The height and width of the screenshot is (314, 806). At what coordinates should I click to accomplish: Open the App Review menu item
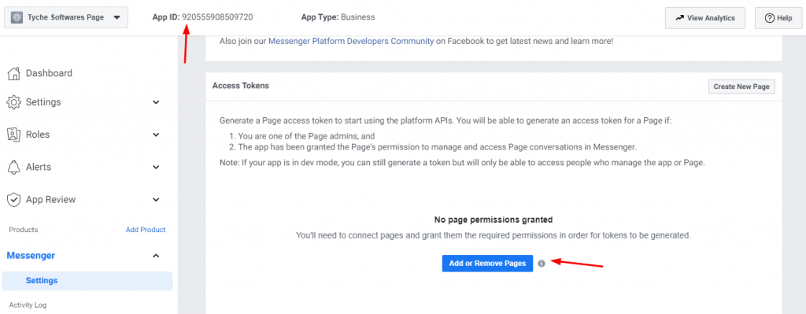(x=51, y=199)
